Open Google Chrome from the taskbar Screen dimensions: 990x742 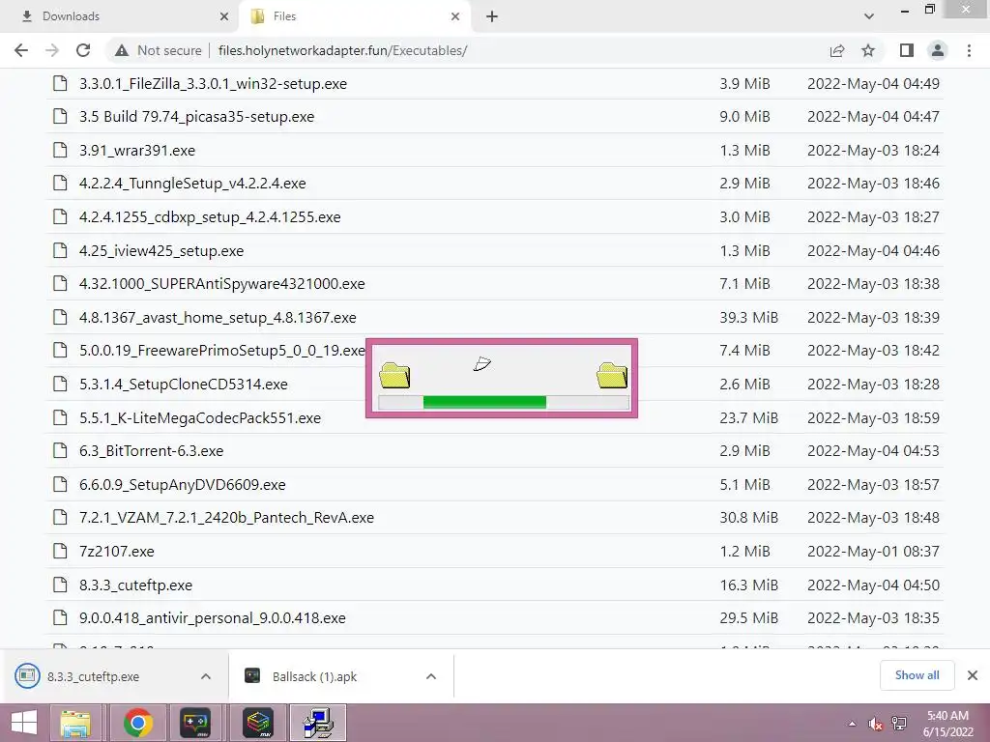coord(138,723)
